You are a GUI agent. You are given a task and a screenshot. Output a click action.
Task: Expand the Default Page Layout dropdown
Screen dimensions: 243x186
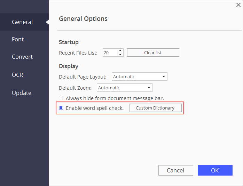click(x=164, y=76)
